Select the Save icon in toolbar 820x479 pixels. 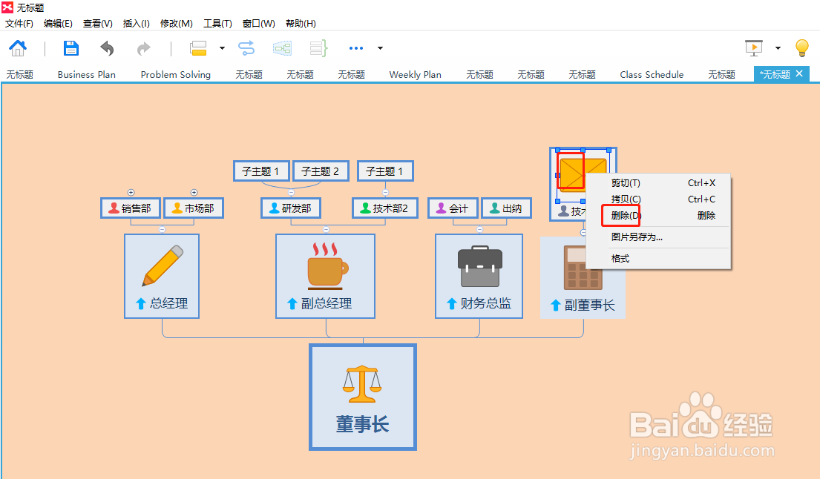(x=70, y=47)
